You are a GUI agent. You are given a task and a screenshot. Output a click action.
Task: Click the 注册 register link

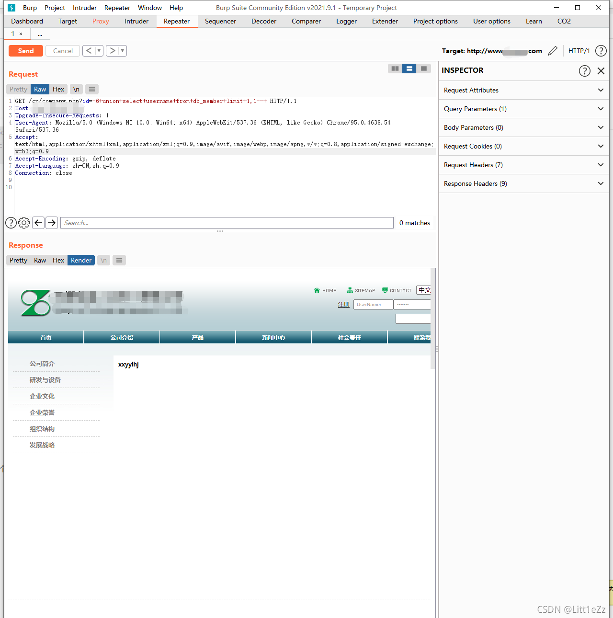pos(344,305)
